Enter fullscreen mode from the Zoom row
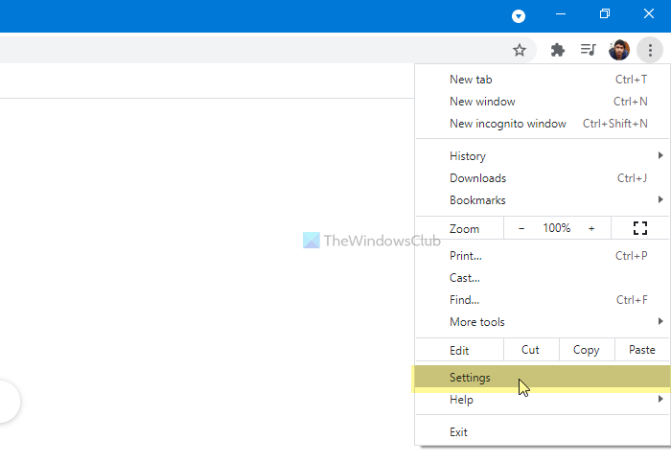 640,228
